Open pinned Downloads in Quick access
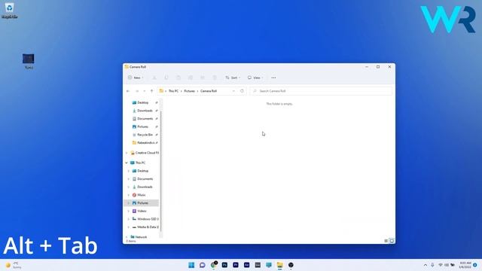Screen dimensions: 482x271 pyautogui.click(x=145, y=111)
